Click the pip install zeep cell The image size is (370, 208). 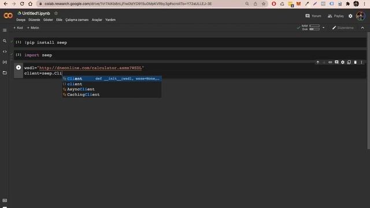190,42
